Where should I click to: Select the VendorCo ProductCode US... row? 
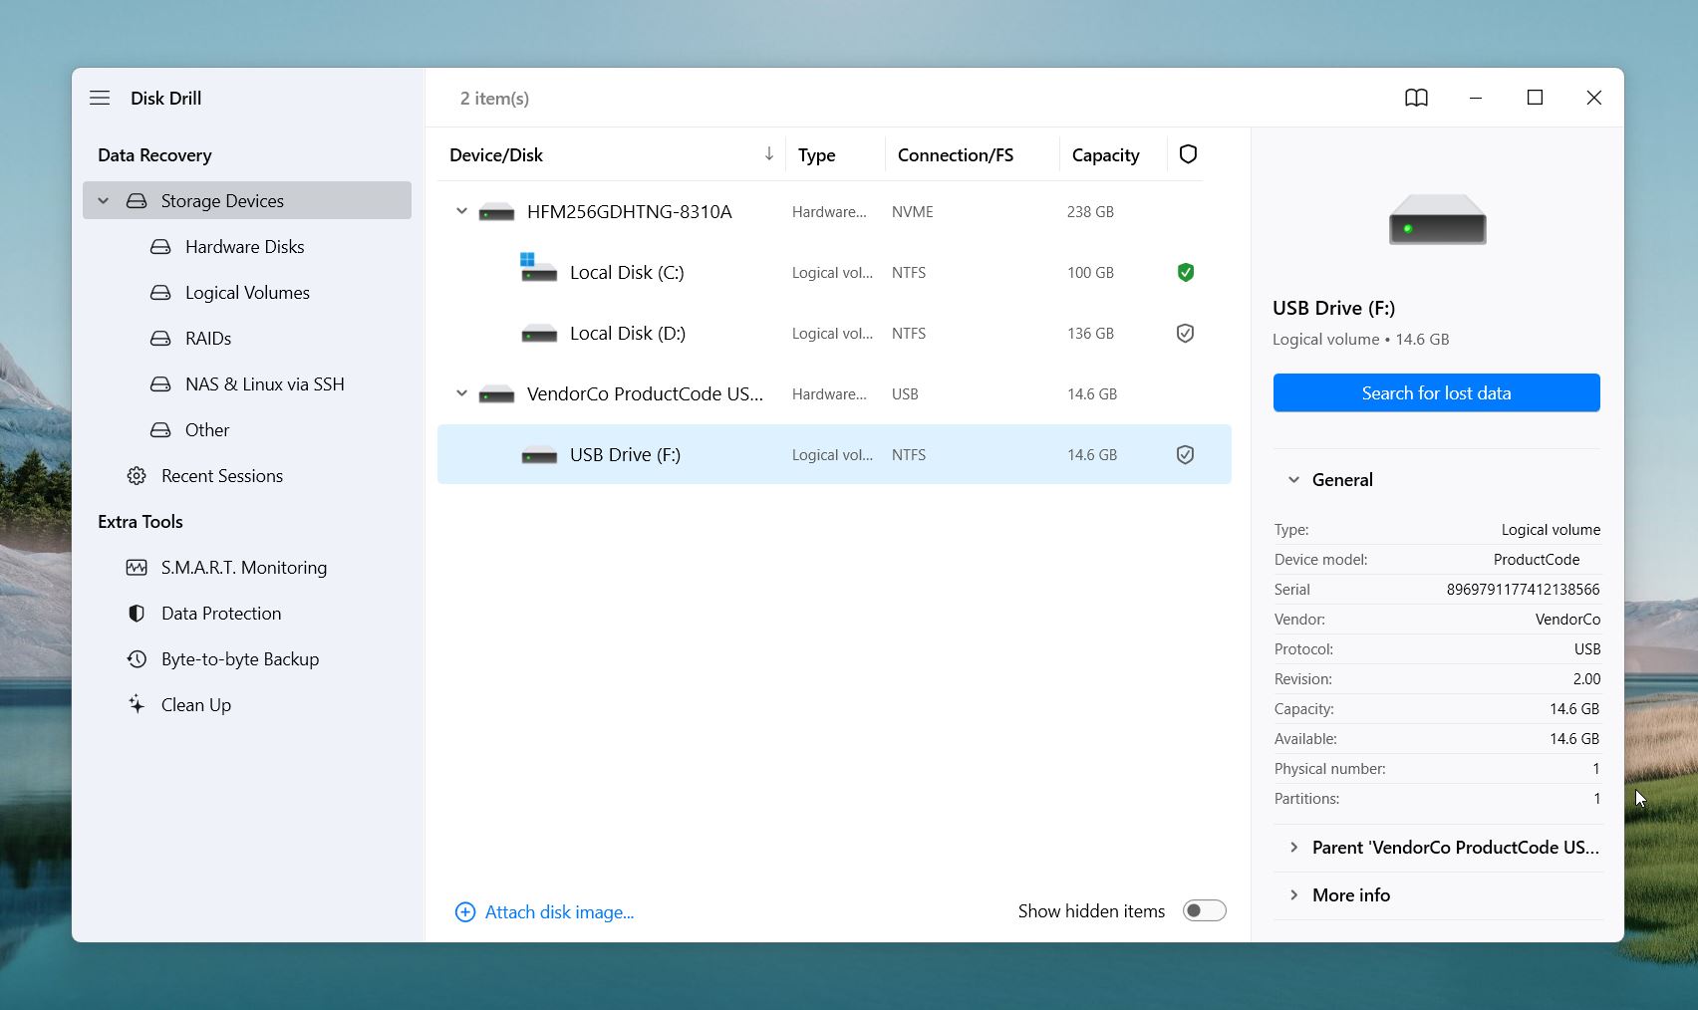coord(834,394)
